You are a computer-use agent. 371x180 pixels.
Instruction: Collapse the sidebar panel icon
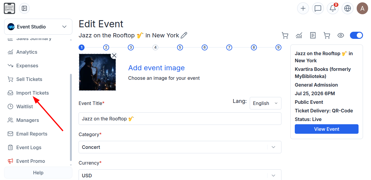pyautogui.click(x=24, y=8)
